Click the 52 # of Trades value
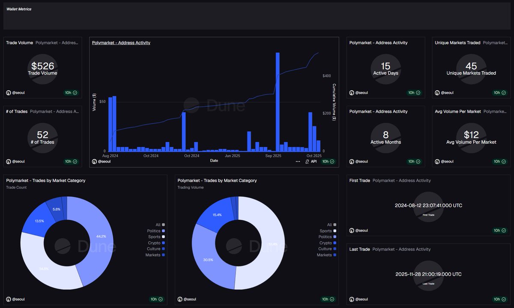This screenshot has width=514, height=308. (43, 135)
